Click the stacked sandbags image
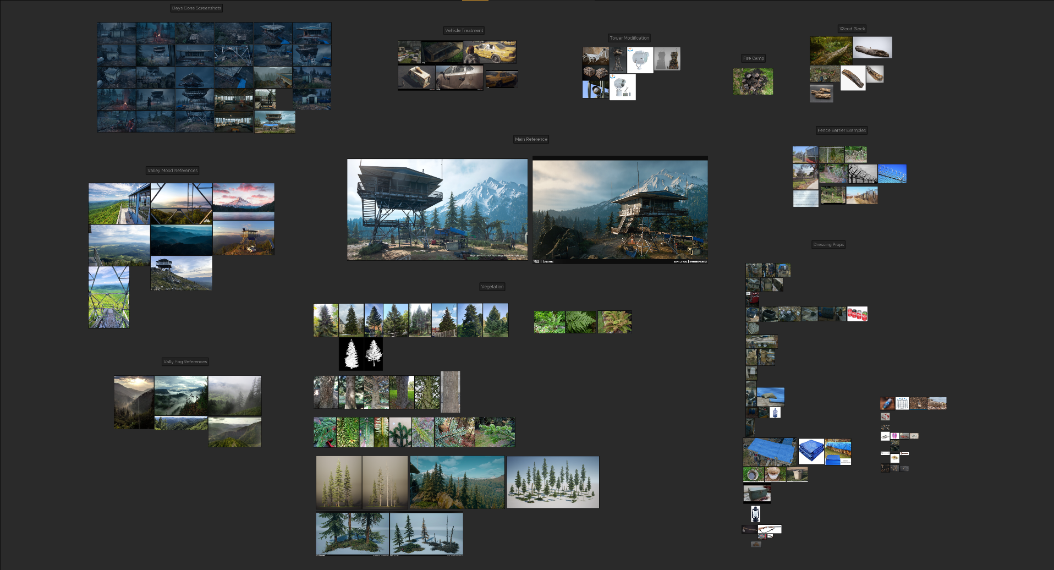Image resolution: width=1054 pixels, height=570 pixels. point(595,73)
